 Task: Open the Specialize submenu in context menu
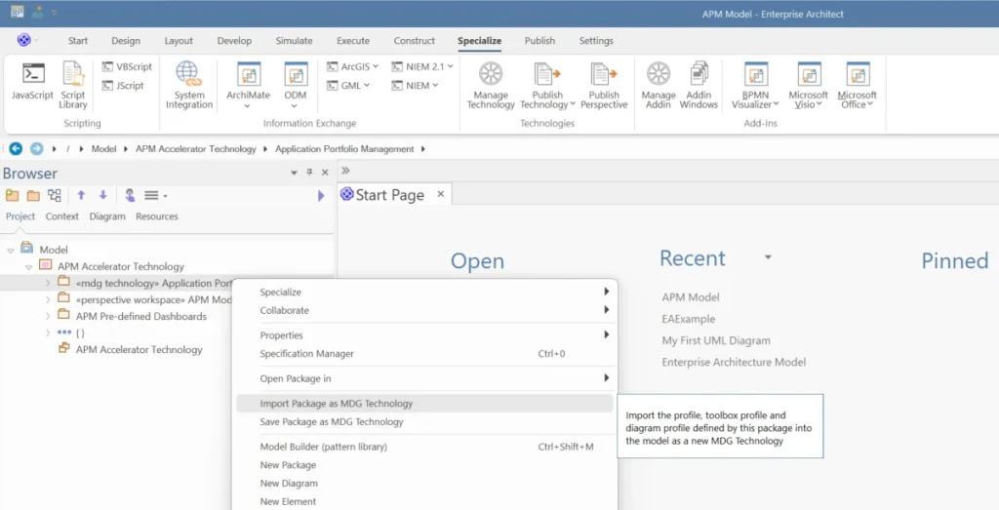424,292
